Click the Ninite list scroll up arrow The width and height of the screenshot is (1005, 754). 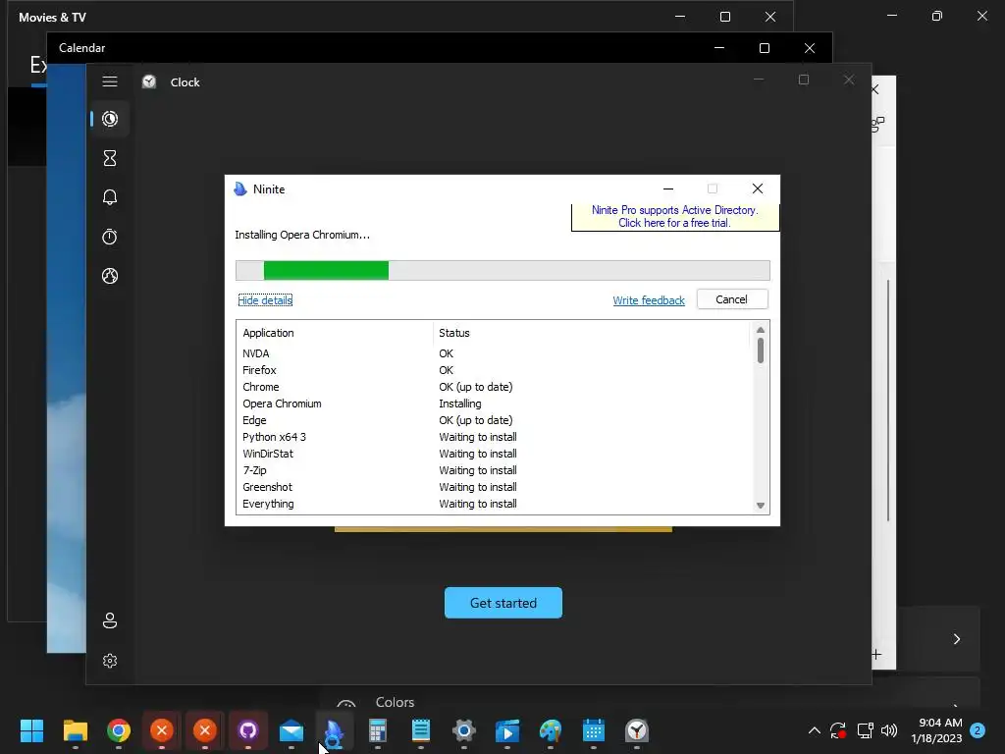point(761,330)
